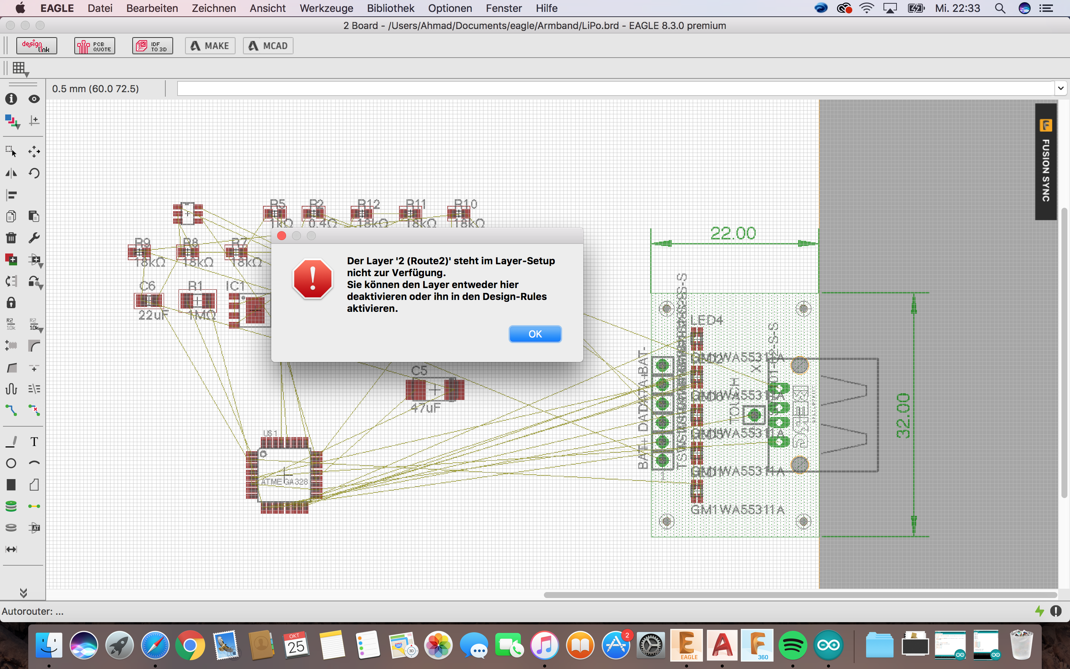Select the Show (eye) tool

pos(34,98)
